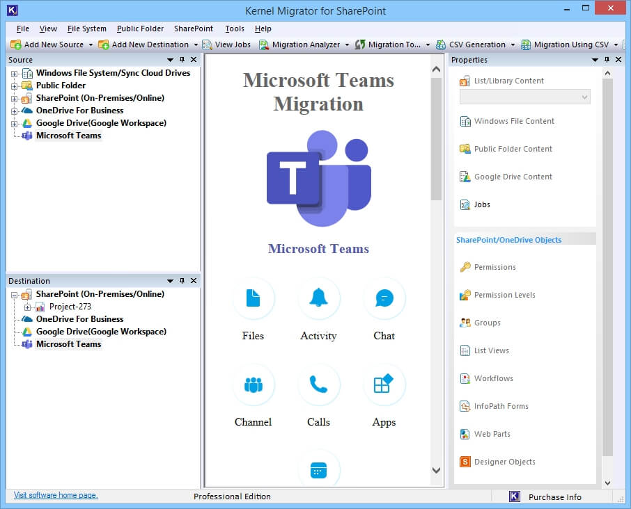Open the Migration Using CSV dropdown arrow
This screenshot has width=631, height=509.
[616, 45]
